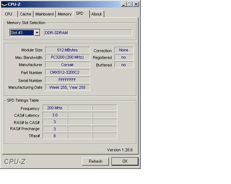The image size is (231, 184).
Task: Click the Memory Slot Selection heading
Action: 26,23
